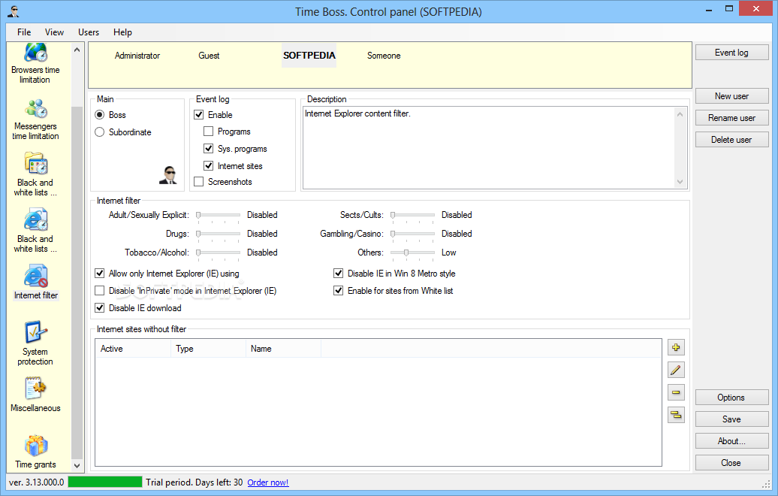The image size is (778, 496).
Task: Create a New user
Action: pyautogui.click(x=732, y=96)
